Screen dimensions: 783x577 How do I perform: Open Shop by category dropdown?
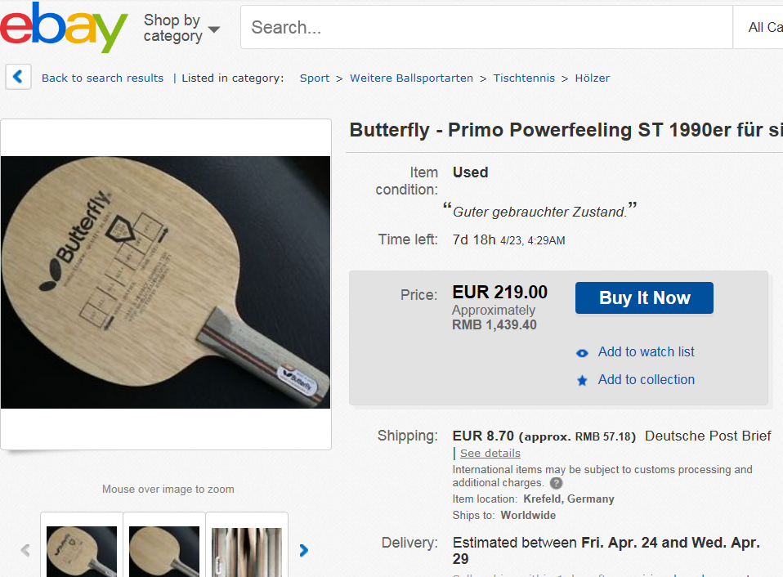point(181,29)
